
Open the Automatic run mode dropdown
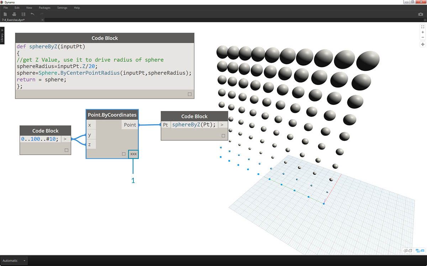click(24, 261)
